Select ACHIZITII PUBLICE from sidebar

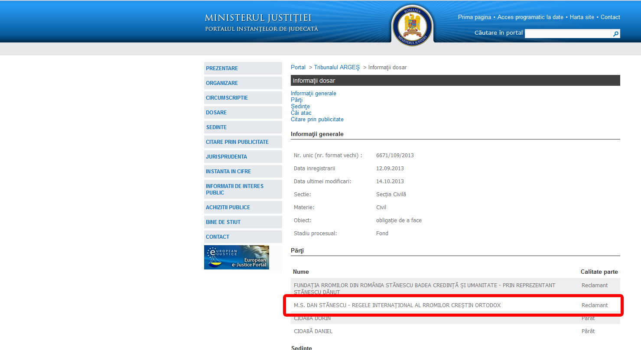pyautogui.click(x=228, y=207)
